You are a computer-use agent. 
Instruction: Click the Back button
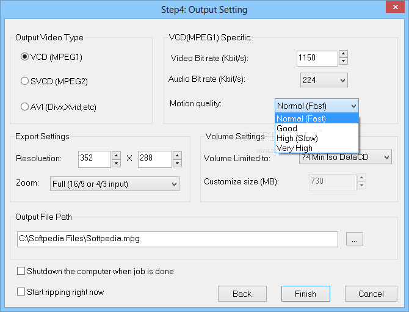[x=242, y=294]
